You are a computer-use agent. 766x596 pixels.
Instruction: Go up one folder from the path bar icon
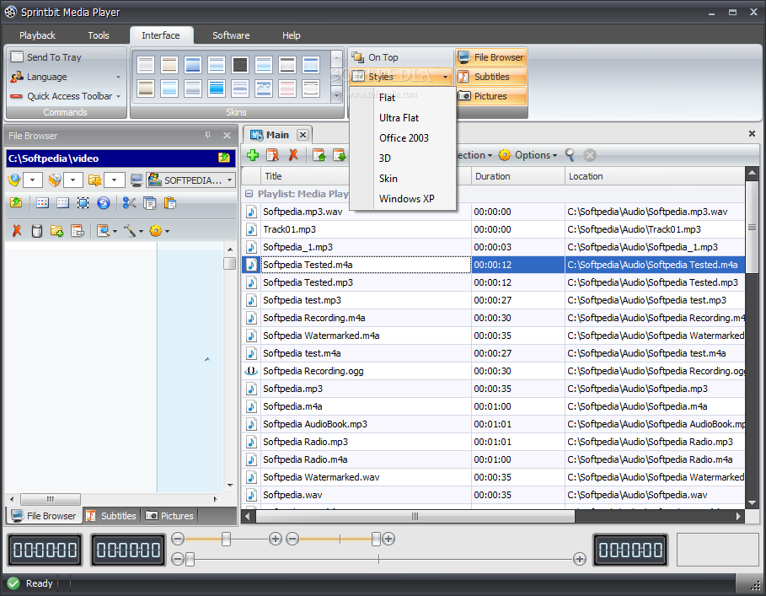(x=224, y=158)
